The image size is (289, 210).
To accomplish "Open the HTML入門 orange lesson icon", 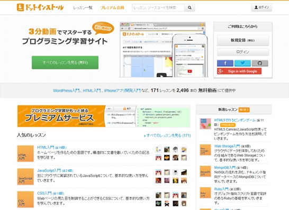I will coord(25,153).
